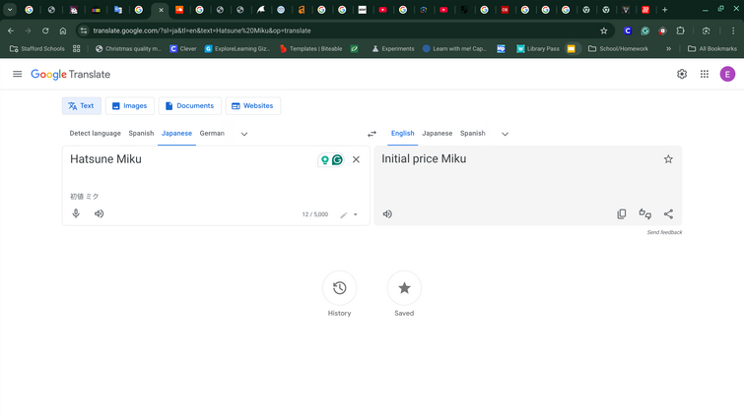This screenshot has width=744, height=418.
Task: Switch to Websites translation mode
Action: tap(252, 106)
